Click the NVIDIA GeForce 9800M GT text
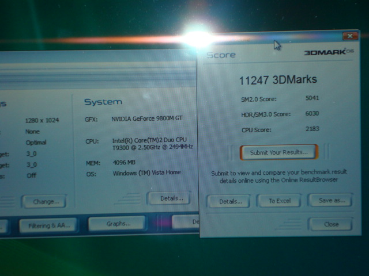This screenshot has height=276, width=369. point(147,118)
